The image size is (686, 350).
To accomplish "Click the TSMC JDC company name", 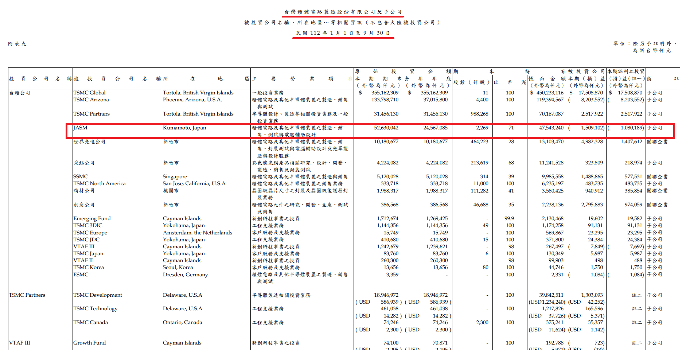I will tap(86, 240).
